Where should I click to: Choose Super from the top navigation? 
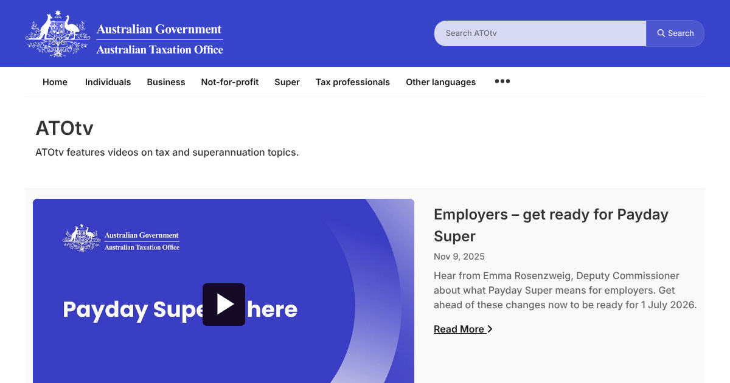(x=287, y=82)
